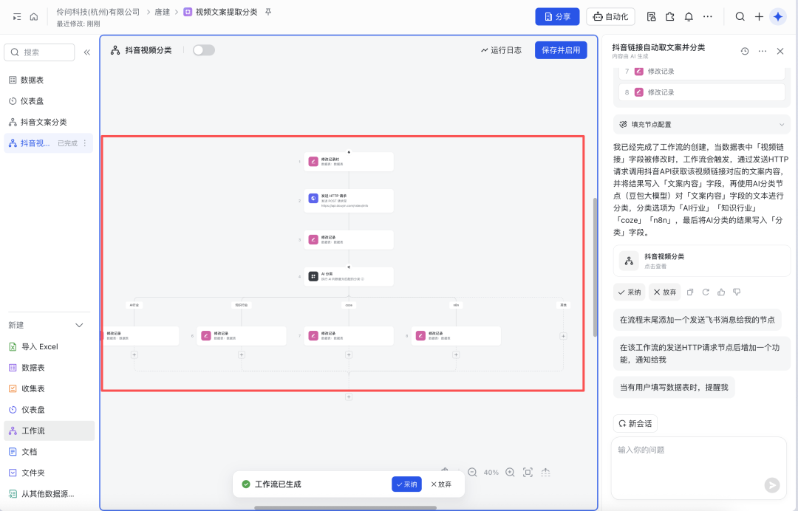Collapse the 新建 section chevron

point(80,326)
